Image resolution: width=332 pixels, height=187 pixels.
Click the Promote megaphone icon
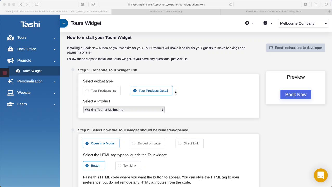coord(10,61)
